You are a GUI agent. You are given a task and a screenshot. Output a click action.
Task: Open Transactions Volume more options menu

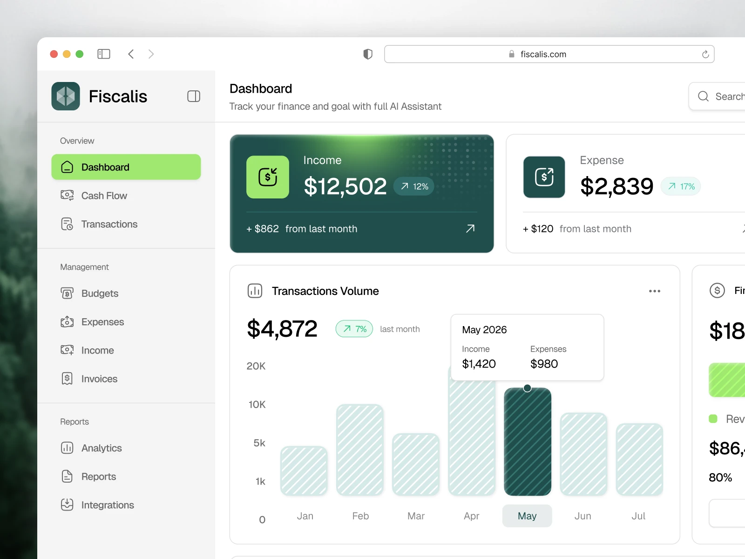pyautogui.click(x=655, y=291)
